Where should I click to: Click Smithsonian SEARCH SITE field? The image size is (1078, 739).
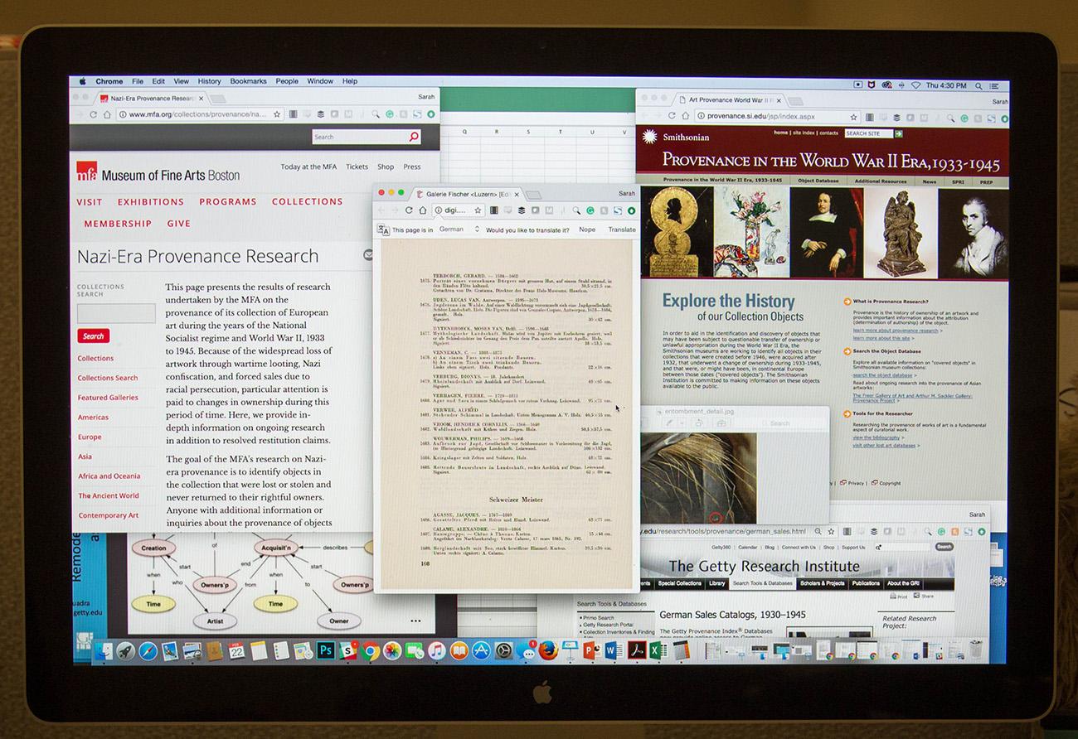[868, 133]
